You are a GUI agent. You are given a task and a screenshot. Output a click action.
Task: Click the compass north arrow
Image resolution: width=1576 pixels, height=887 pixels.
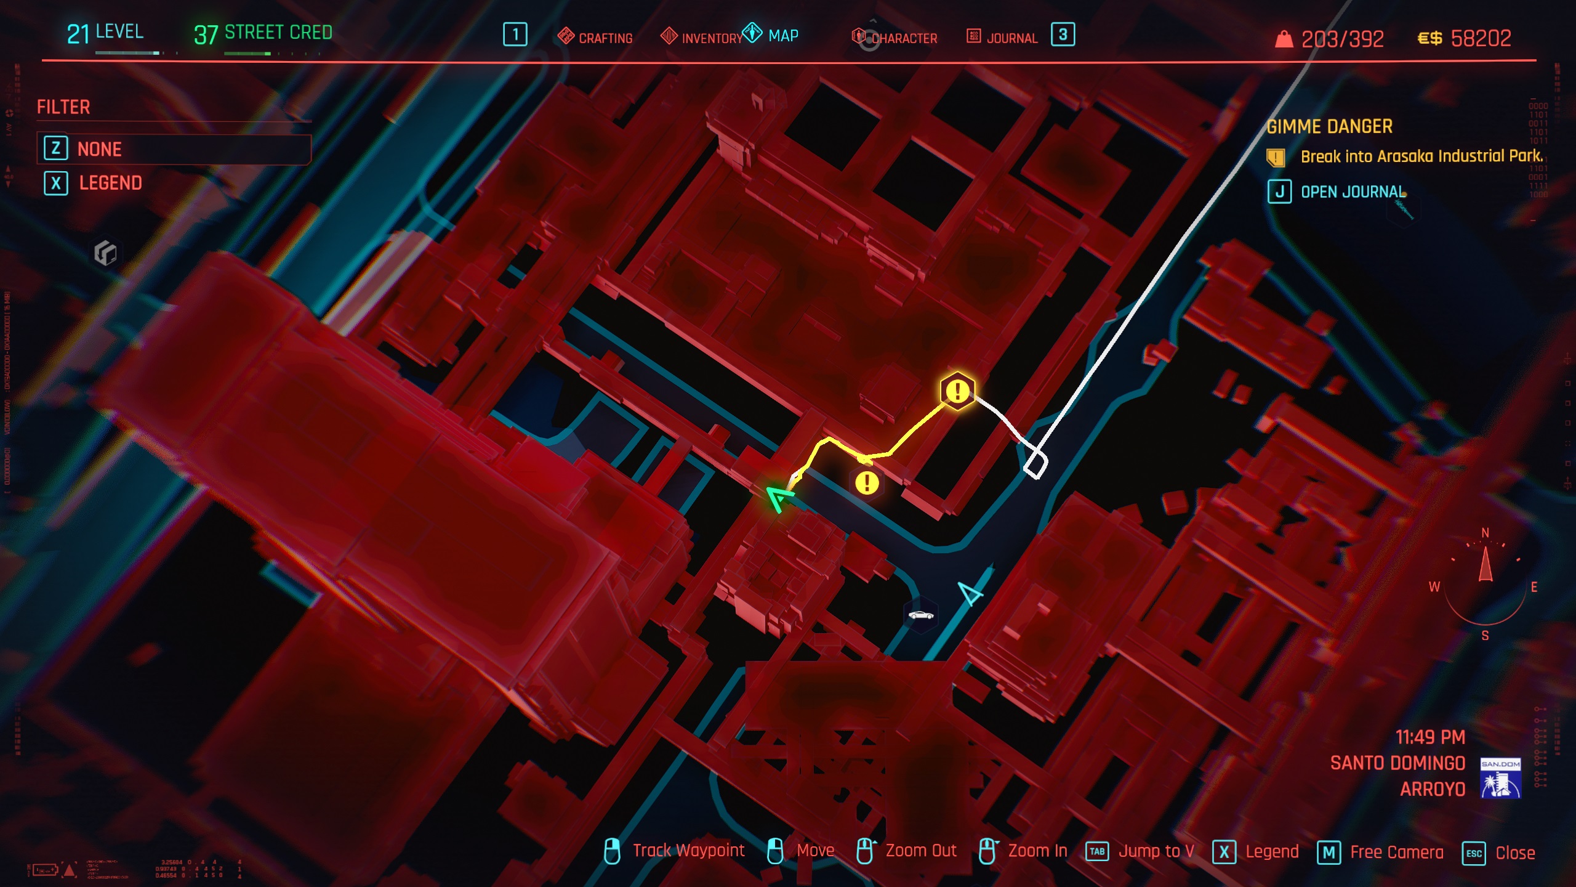(1486, 564)
